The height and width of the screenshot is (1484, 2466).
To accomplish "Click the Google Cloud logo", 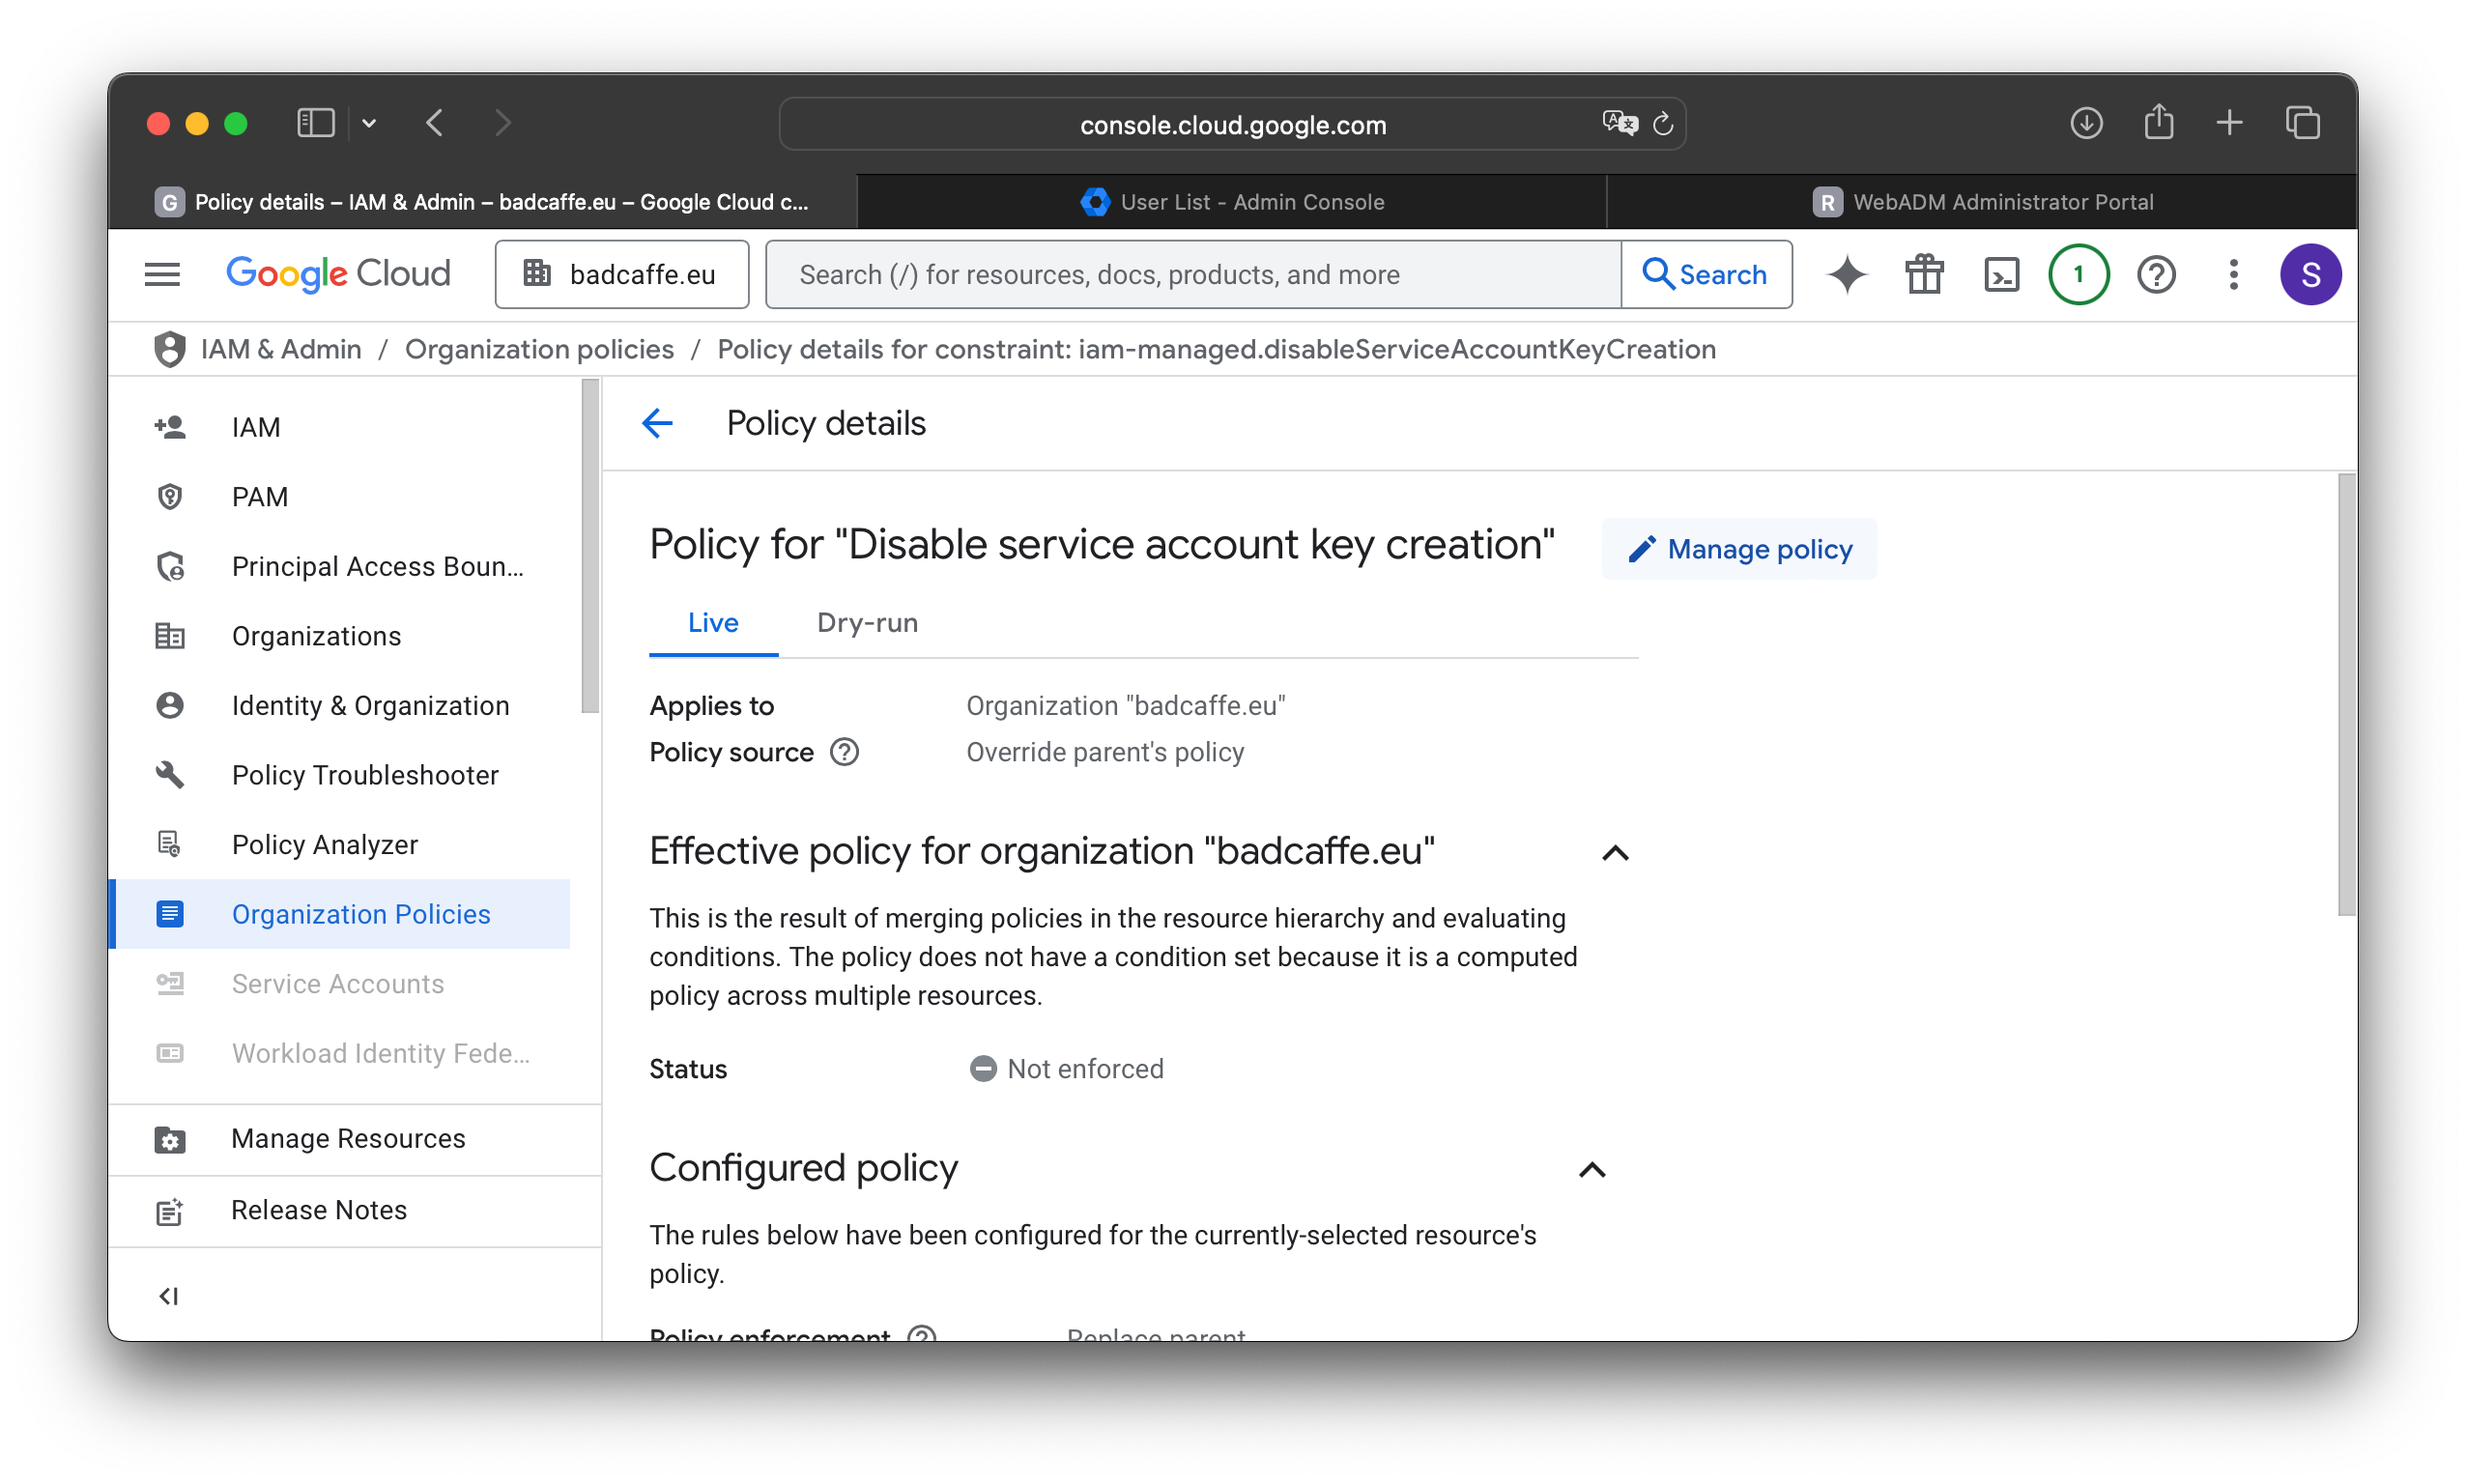I will [338, 274].
